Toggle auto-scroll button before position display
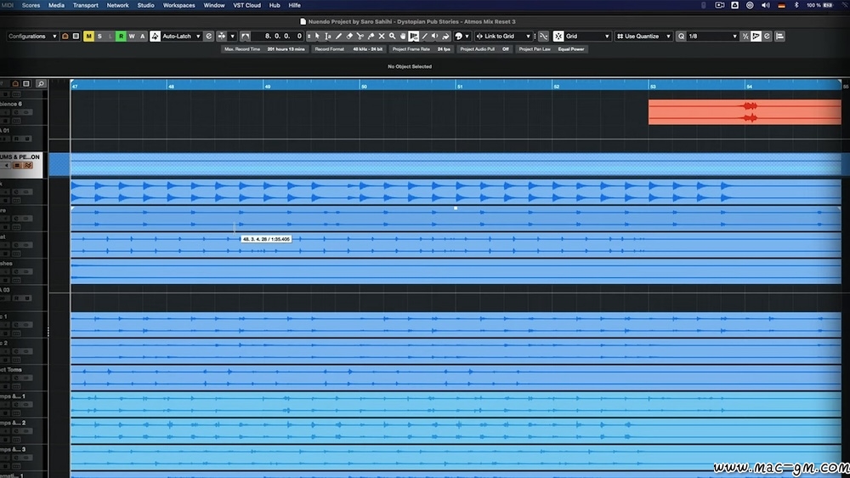The height and width of the screenshot is (478, 850). 246,37
